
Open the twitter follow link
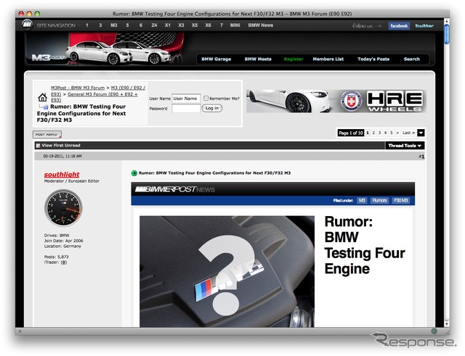[x=424, y=26]
